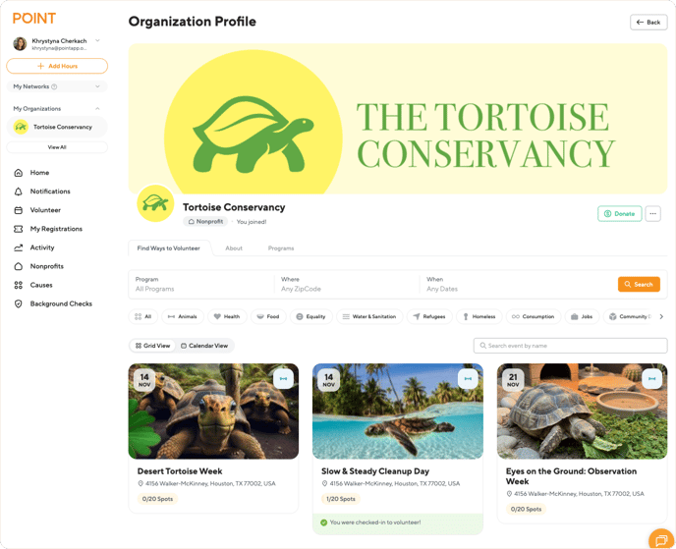Open the Activity chart icon
This screenshot has height=549, width=676.
[x=18, y=247]
